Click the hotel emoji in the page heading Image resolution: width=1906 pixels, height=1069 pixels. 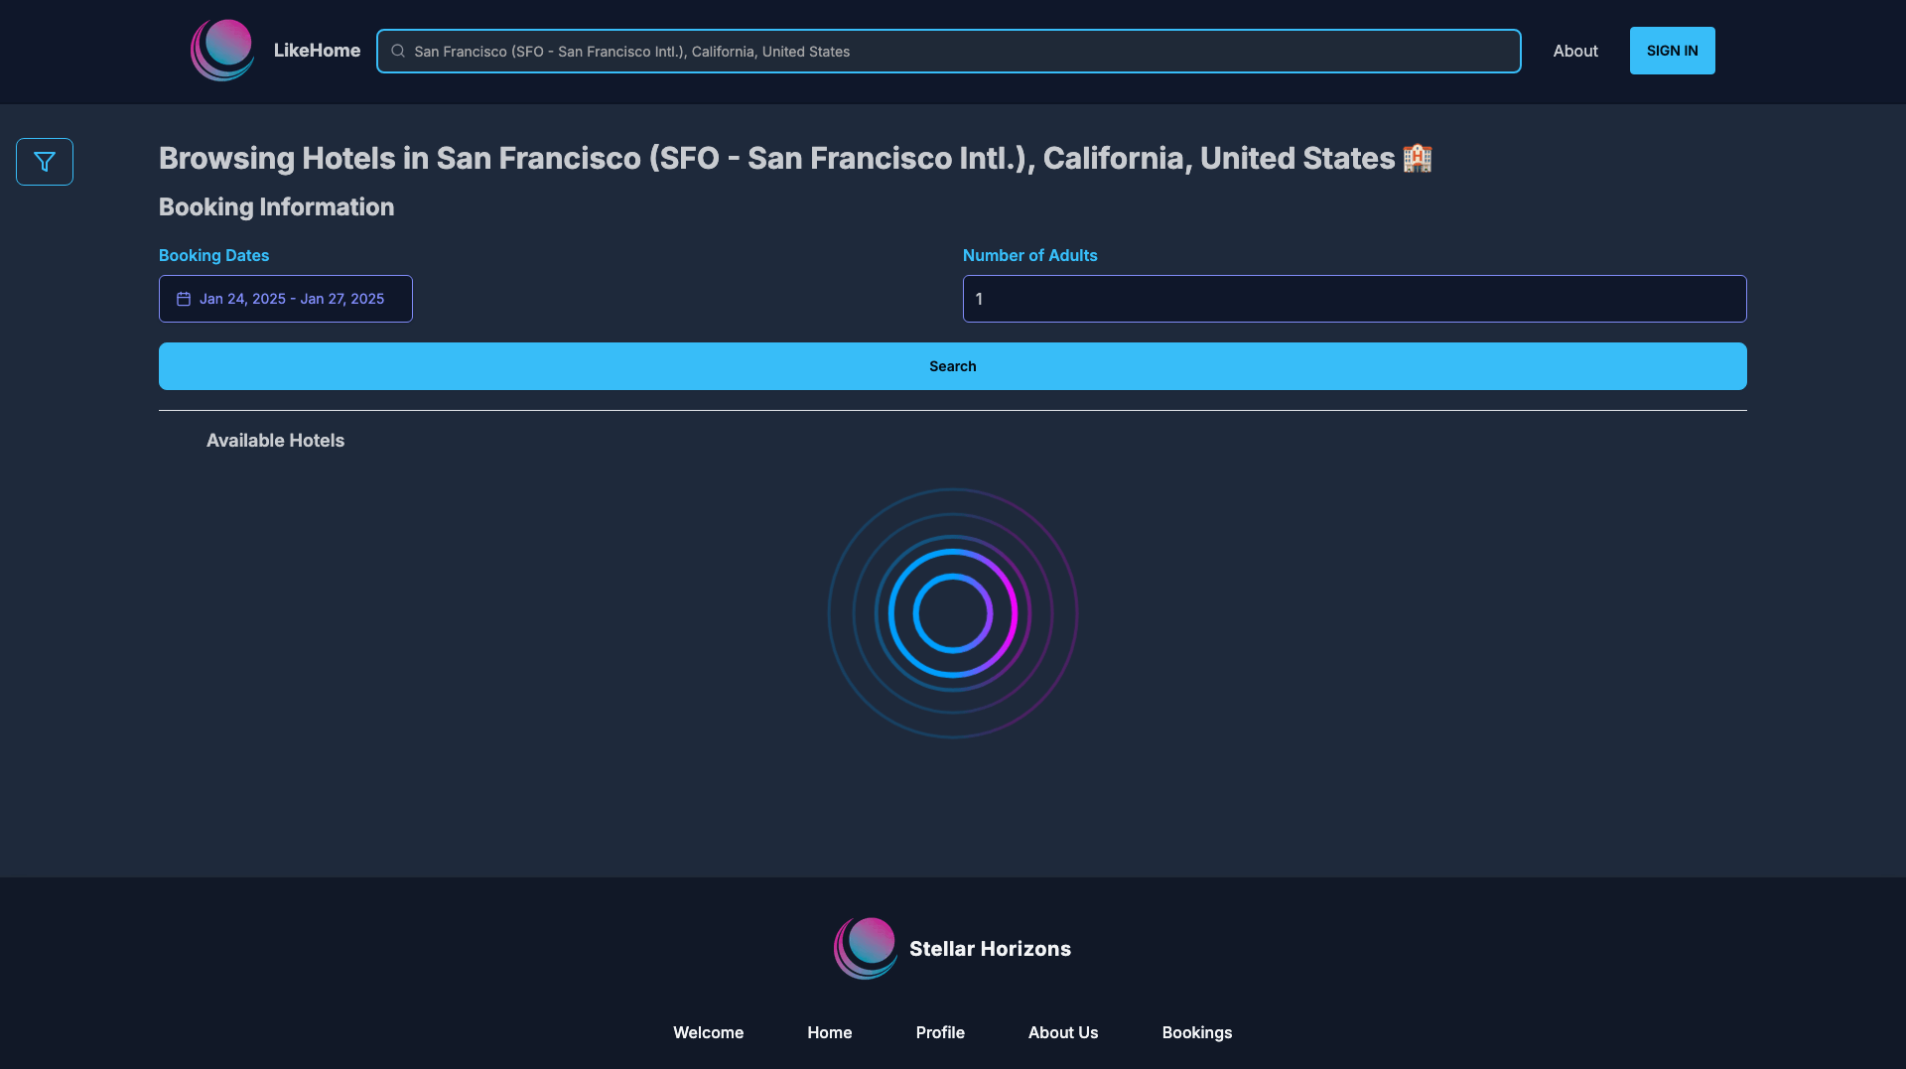[1416, 157]
